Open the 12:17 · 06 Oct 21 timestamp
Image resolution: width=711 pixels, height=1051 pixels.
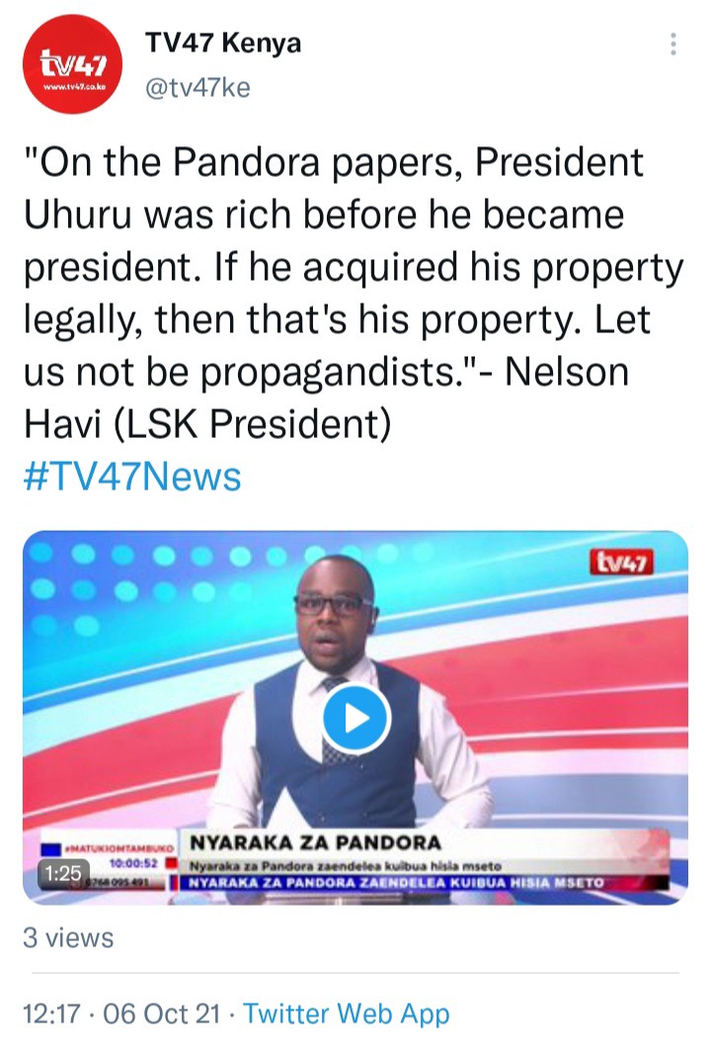[x=121, y=1013]
